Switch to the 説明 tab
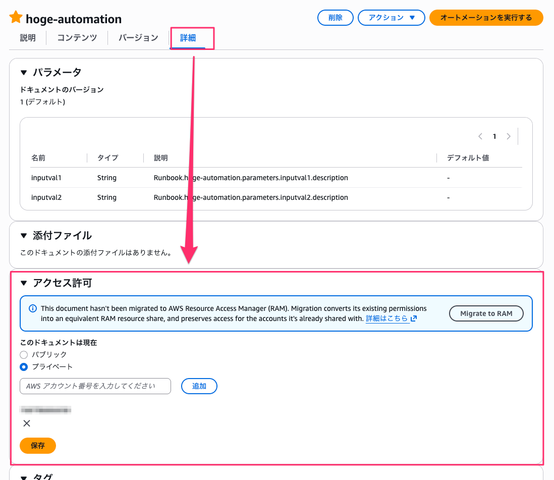 point(28,38)
